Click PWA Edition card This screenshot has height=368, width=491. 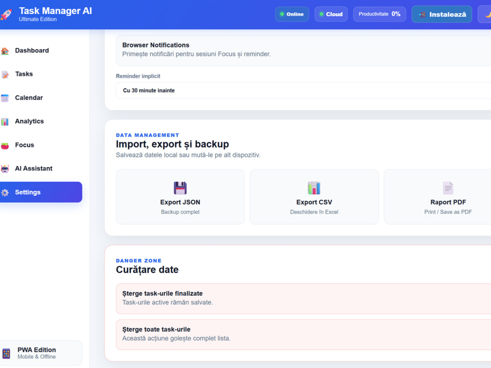tap(41, 353)
